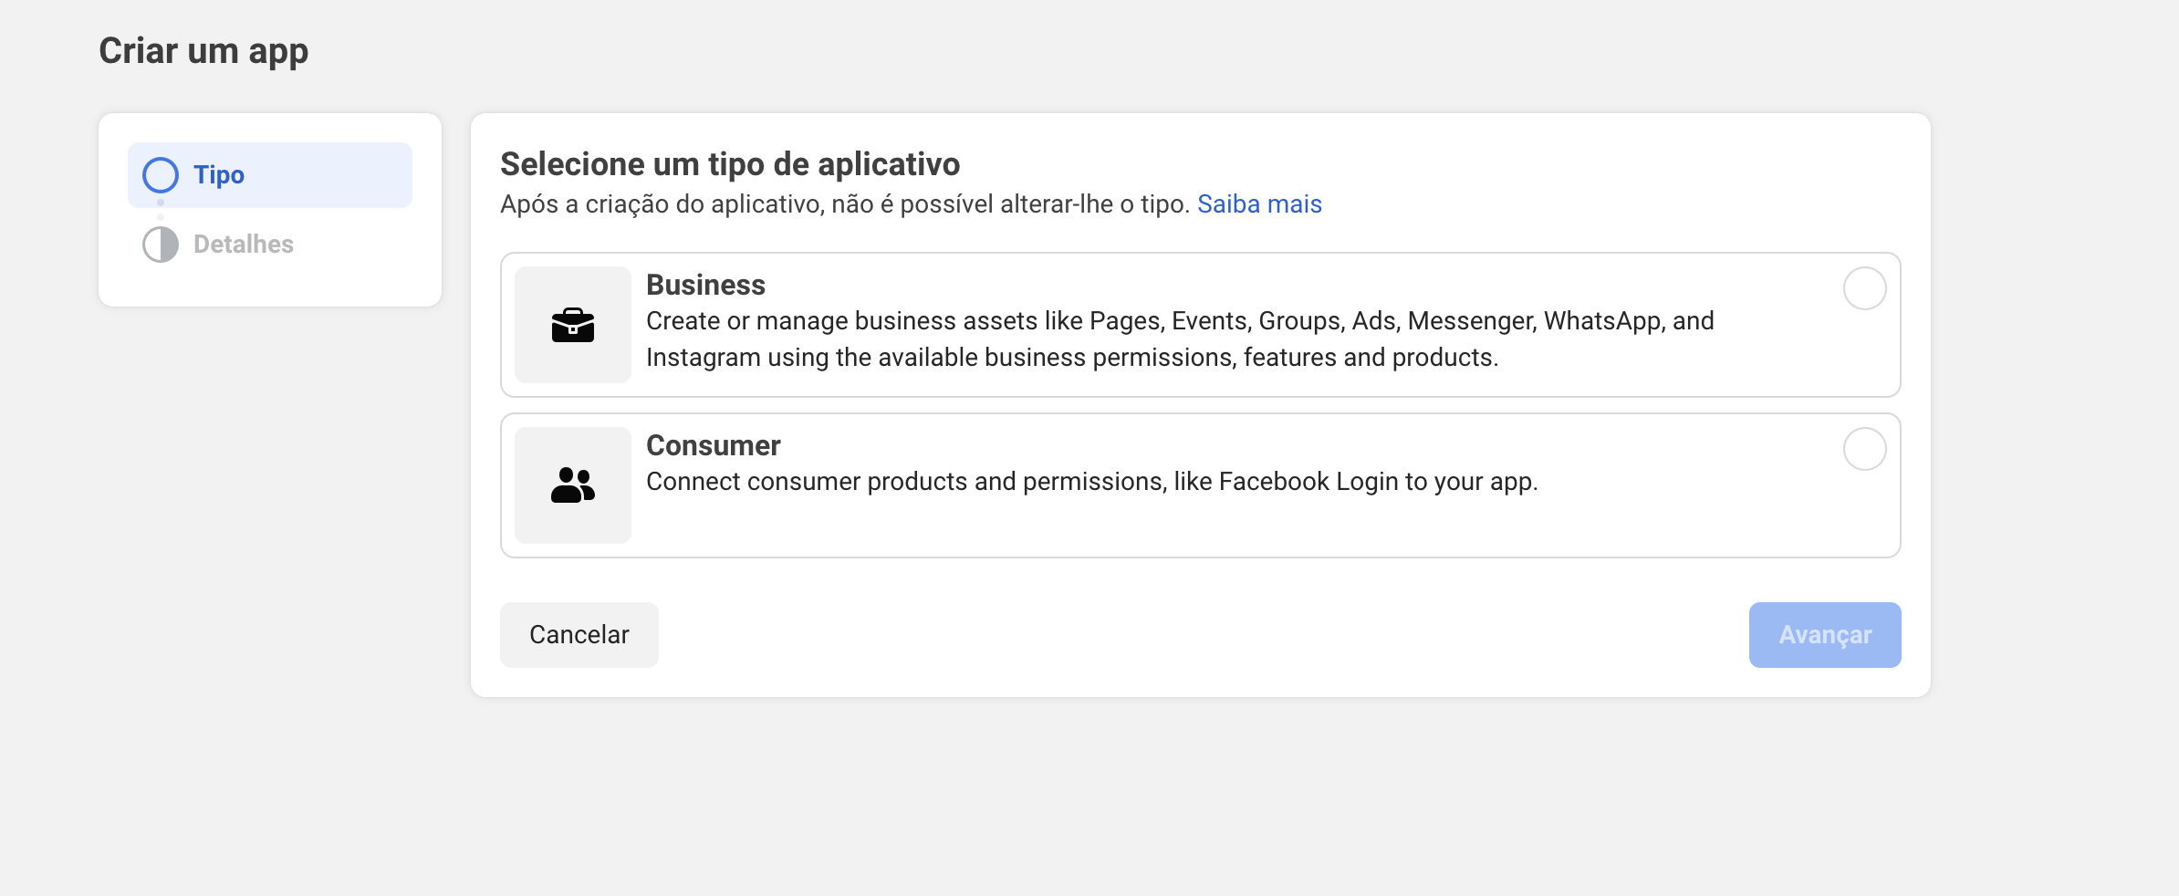Select the Consumer radio button
The height and width of the screenshot is (896, 2179).
(x=1864, y=449)
